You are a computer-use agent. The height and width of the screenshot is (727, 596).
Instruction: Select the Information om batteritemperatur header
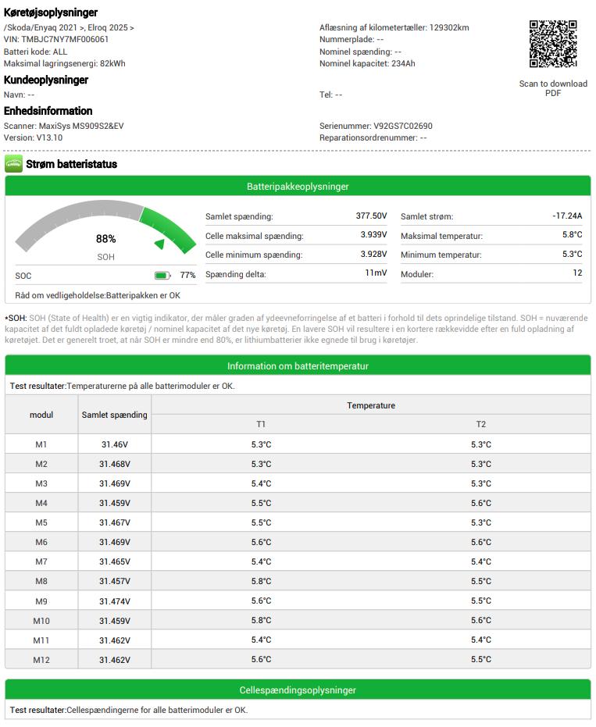pyautogui.click(x=298, y=365)
